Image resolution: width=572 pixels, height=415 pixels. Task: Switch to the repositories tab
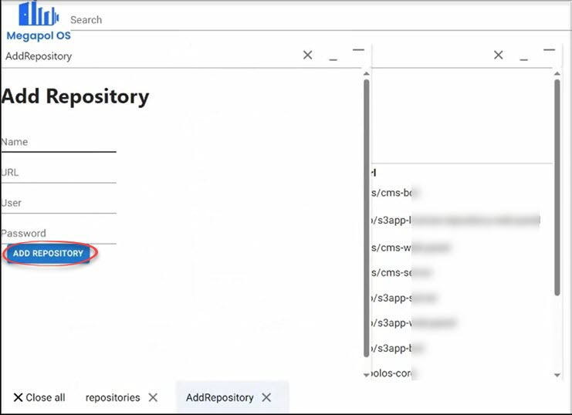pos(113,397)
